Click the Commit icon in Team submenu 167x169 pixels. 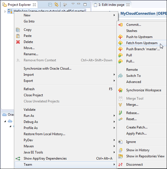[x=120, y=25]
